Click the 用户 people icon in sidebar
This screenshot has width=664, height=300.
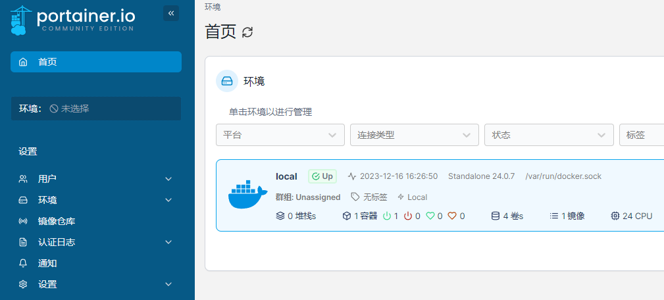click(x=23, y=179)
